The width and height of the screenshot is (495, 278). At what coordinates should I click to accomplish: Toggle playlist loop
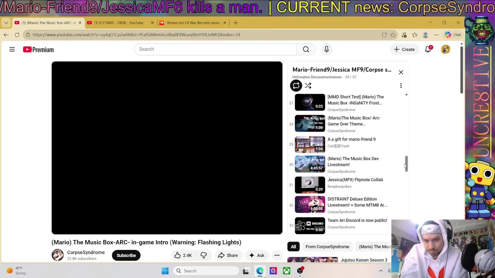click(296, 86)
